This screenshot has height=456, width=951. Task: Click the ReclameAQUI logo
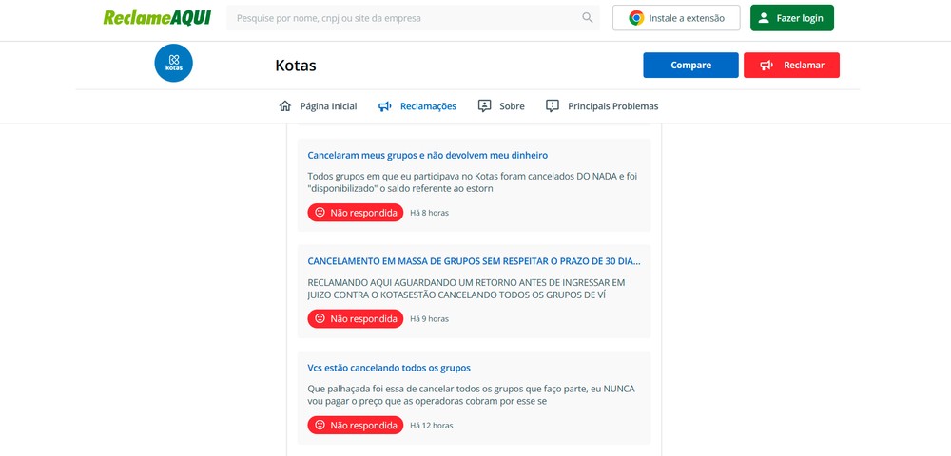[157, 17]
